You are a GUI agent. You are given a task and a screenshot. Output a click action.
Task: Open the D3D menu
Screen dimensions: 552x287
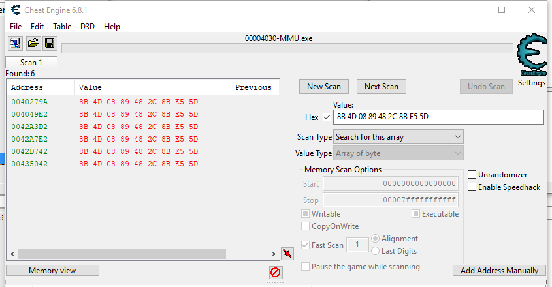pyautogui.click(x=88, y=27)
